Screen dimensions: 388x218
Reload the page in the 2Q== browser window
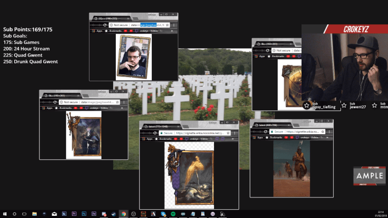click(x=105, y=25)
